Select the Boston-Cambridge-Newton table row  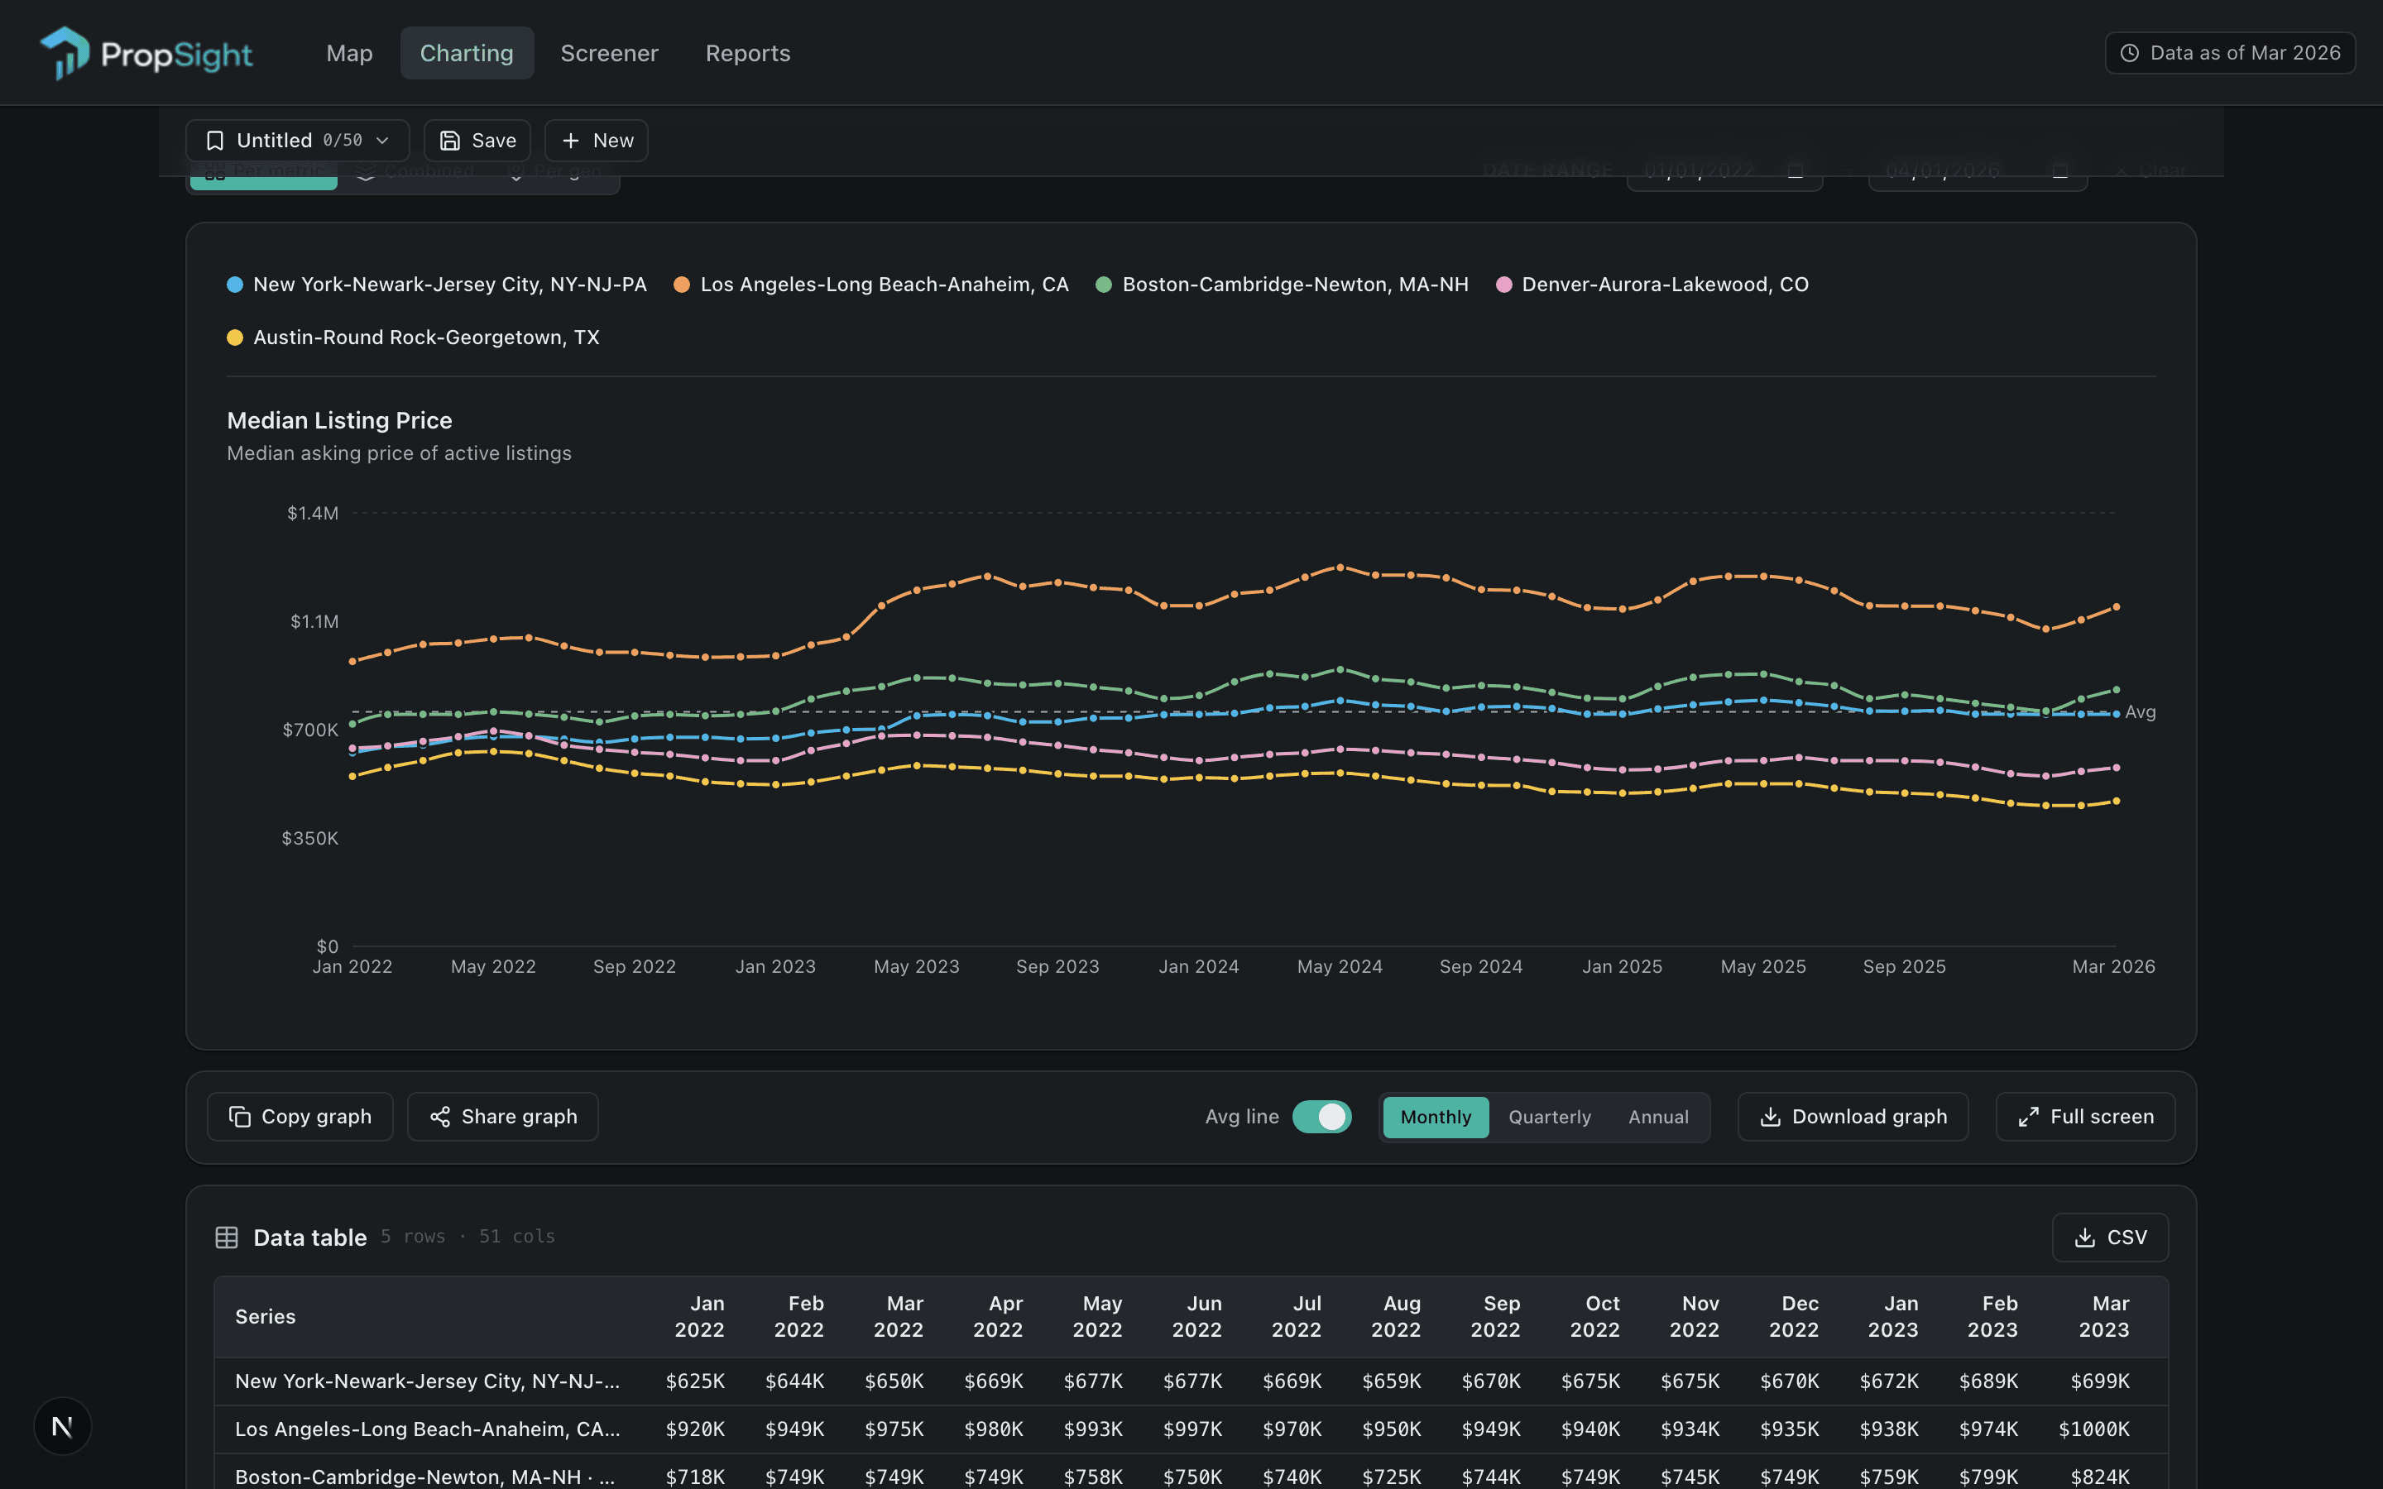pyautogui.click(x=1191, y=1472)
